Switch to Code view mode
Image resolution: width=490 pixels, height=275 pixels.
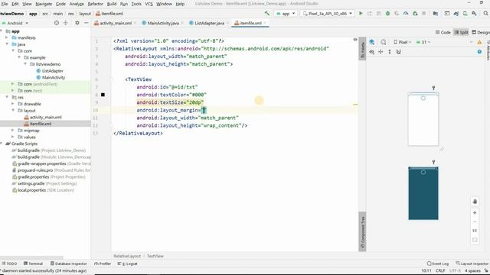tap(443, 32)
